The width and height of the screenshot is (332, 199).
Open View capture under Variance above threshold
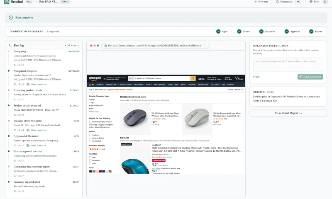point(36,130)
